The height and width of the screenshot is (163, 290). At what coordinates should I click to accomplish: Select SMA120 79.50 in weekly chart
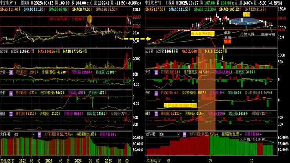[x=107, y=9]
